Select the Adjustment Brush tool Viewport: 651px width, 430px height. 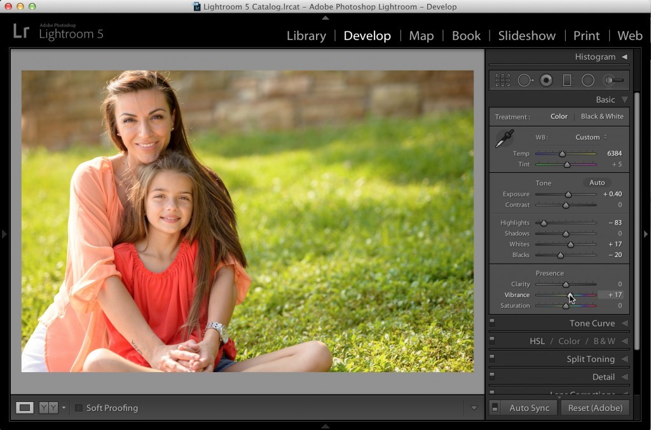tap(613, 80)
